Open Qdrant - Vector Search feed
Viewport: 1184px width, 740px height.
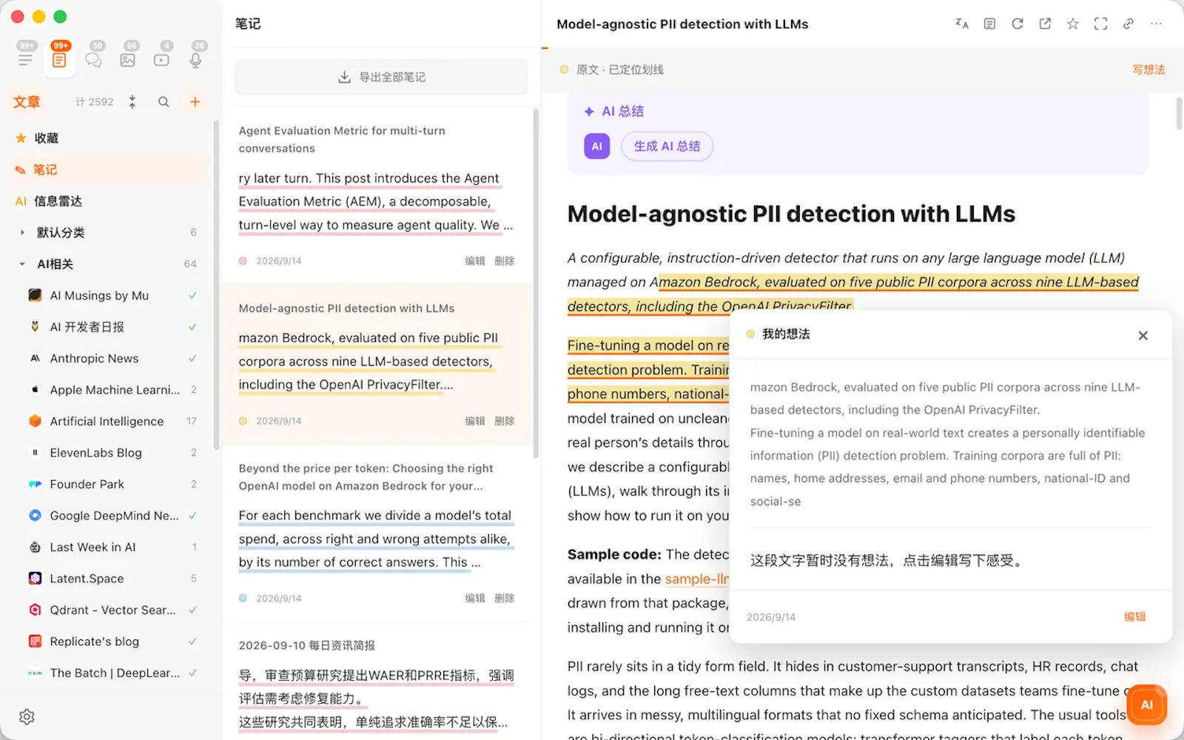click(x=111, y=610)
